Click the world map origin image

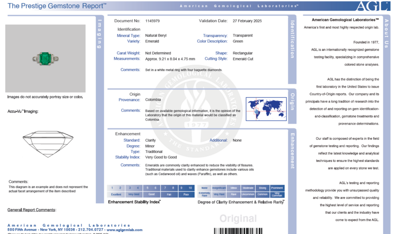point(266,109)
